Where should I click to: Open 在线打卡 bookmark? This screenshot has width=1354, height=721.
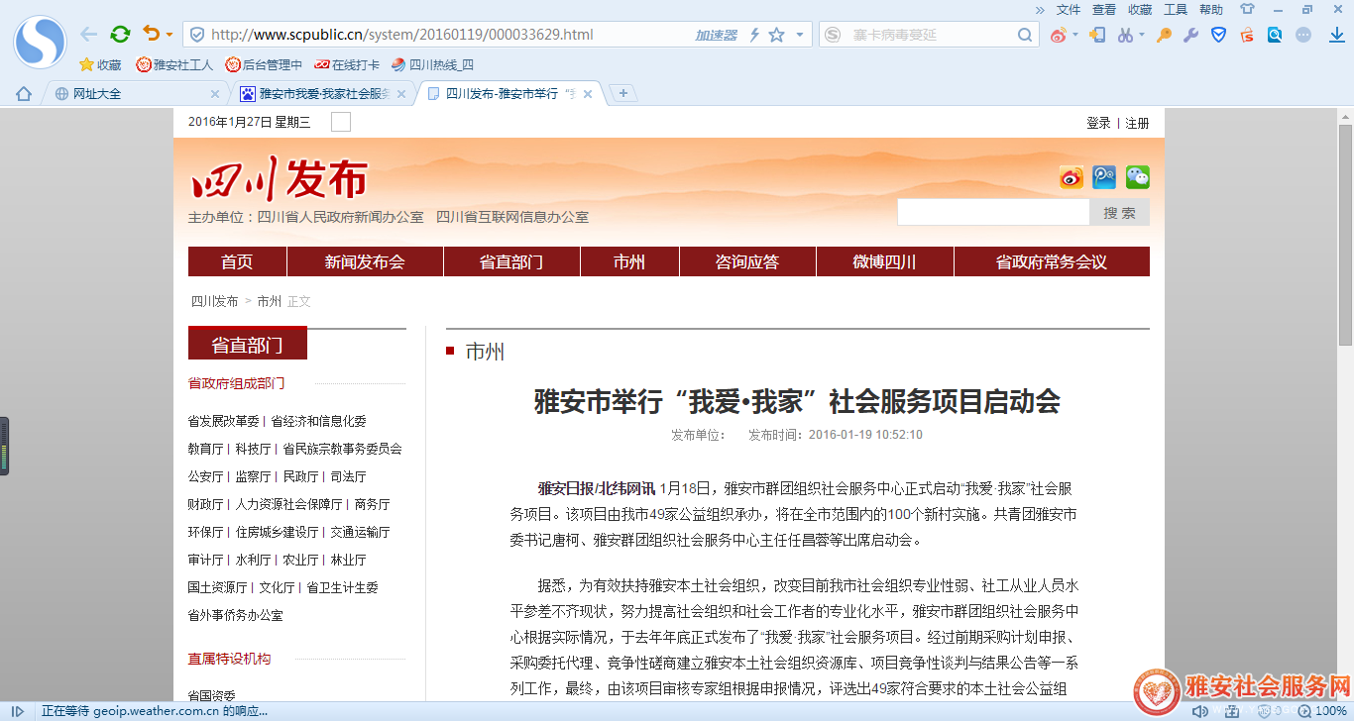347,65
